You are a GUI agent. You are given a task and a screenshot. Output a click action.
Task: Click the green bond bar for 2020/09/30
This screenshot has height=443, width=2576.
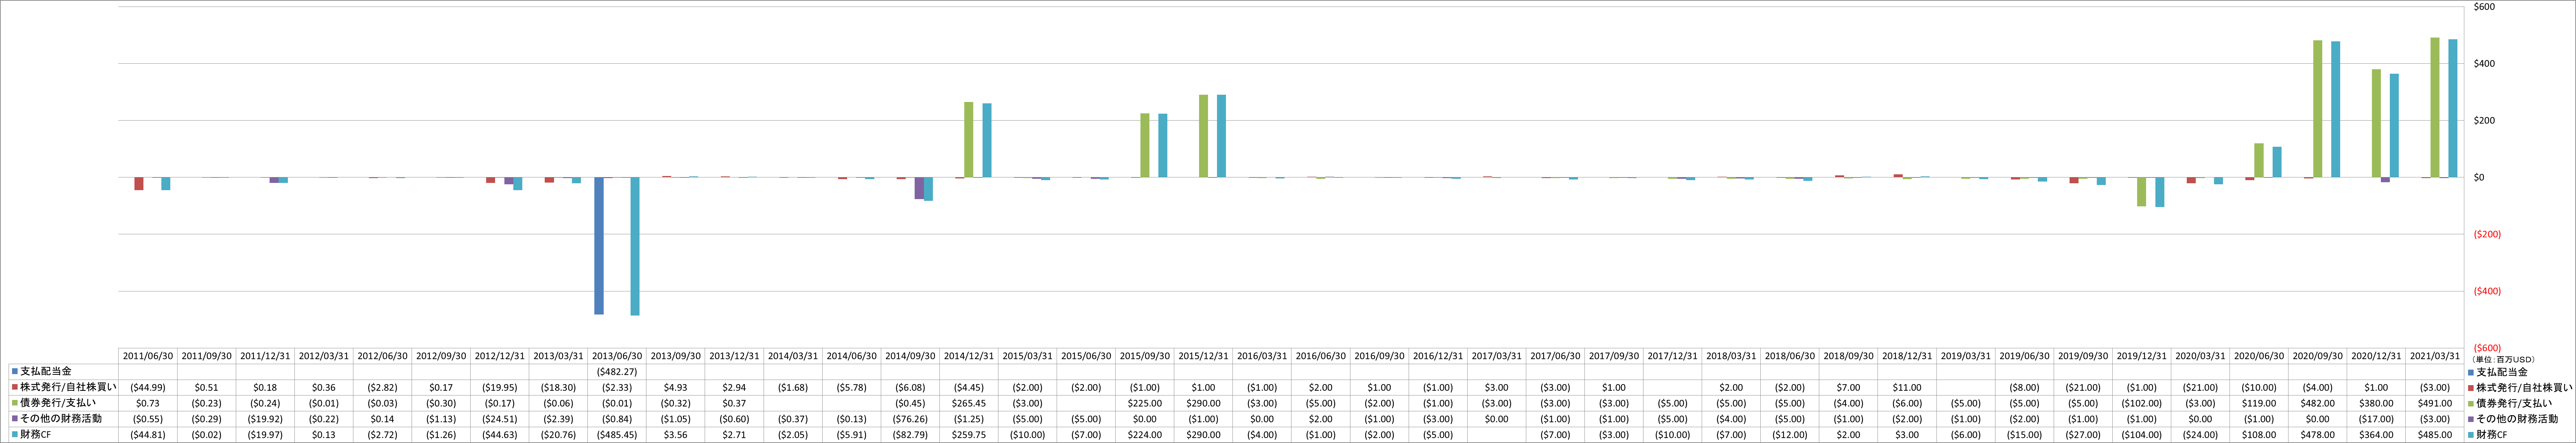tap(2318, 109)
